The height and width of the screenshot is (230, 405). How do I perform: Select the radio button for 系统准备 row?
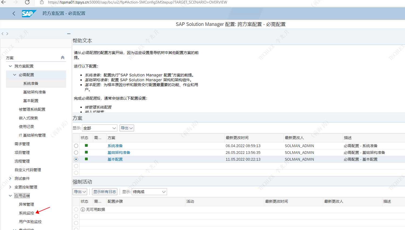click(76, 146)
